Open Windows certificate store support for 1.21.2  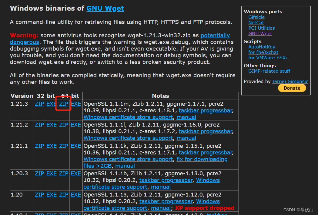tap(128, 138)
